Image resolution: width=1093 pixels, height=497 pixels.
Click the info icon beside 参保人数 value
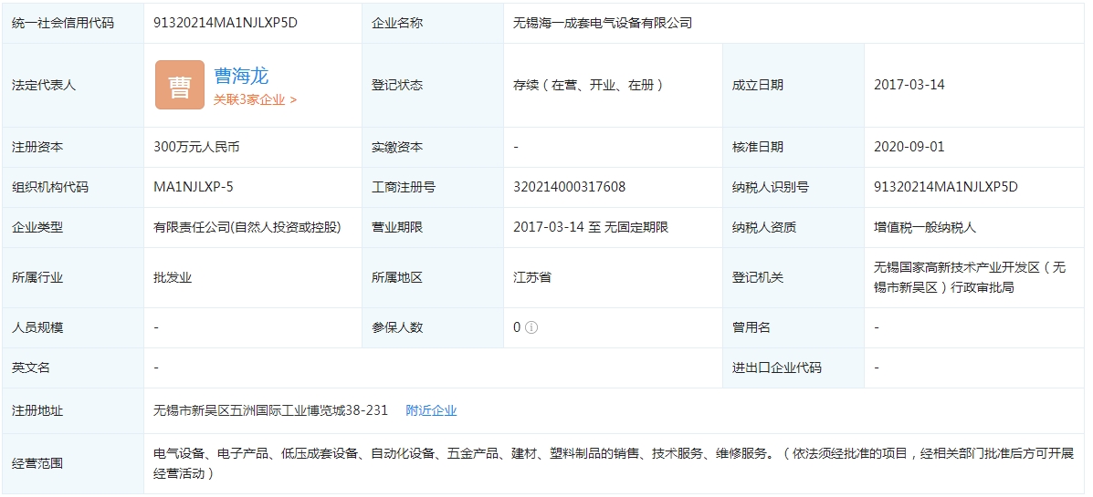(x=531, y=327)
